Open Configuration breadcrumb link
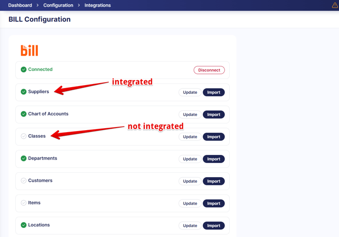 click(58, 5)
